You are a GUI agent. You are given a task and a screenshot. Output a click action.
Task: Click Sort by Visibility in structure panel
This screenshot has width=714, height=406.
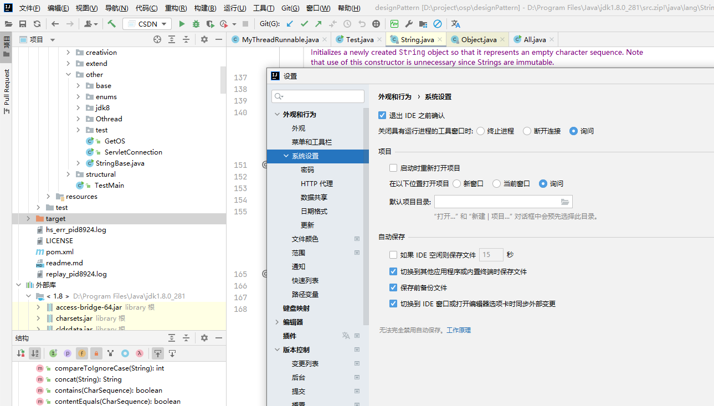click(x=21, y=353)
